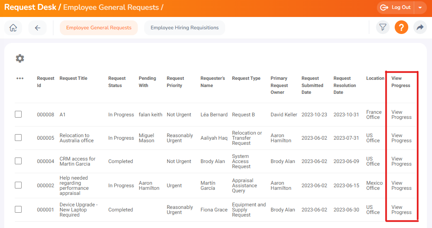Open the table settings gear icon
432x228 pixels.
[20, 58]
